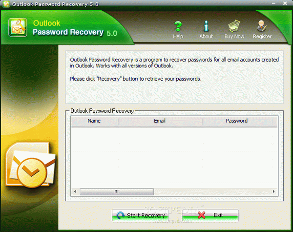
Task: Click the horizontal scrollbar thumb
Action: point(117,191)
